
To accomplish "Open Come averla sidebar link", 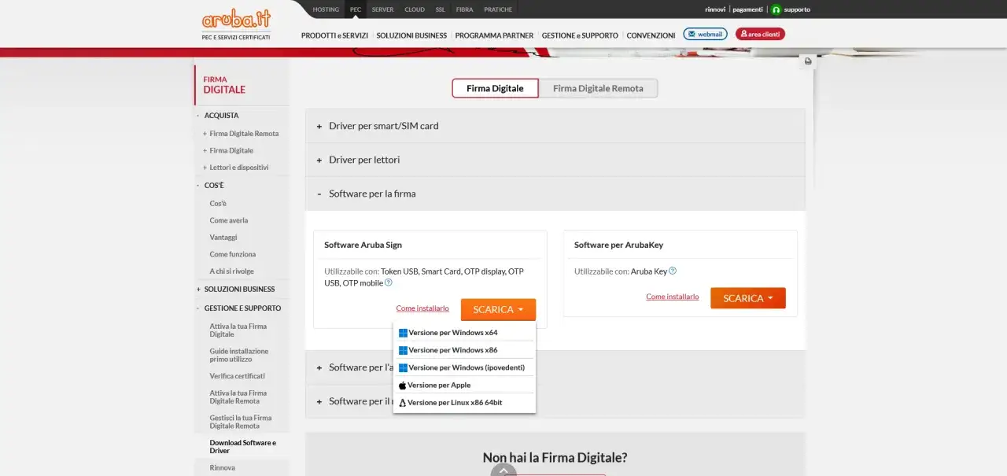I will pyautogui.click(x=229, y=220).
